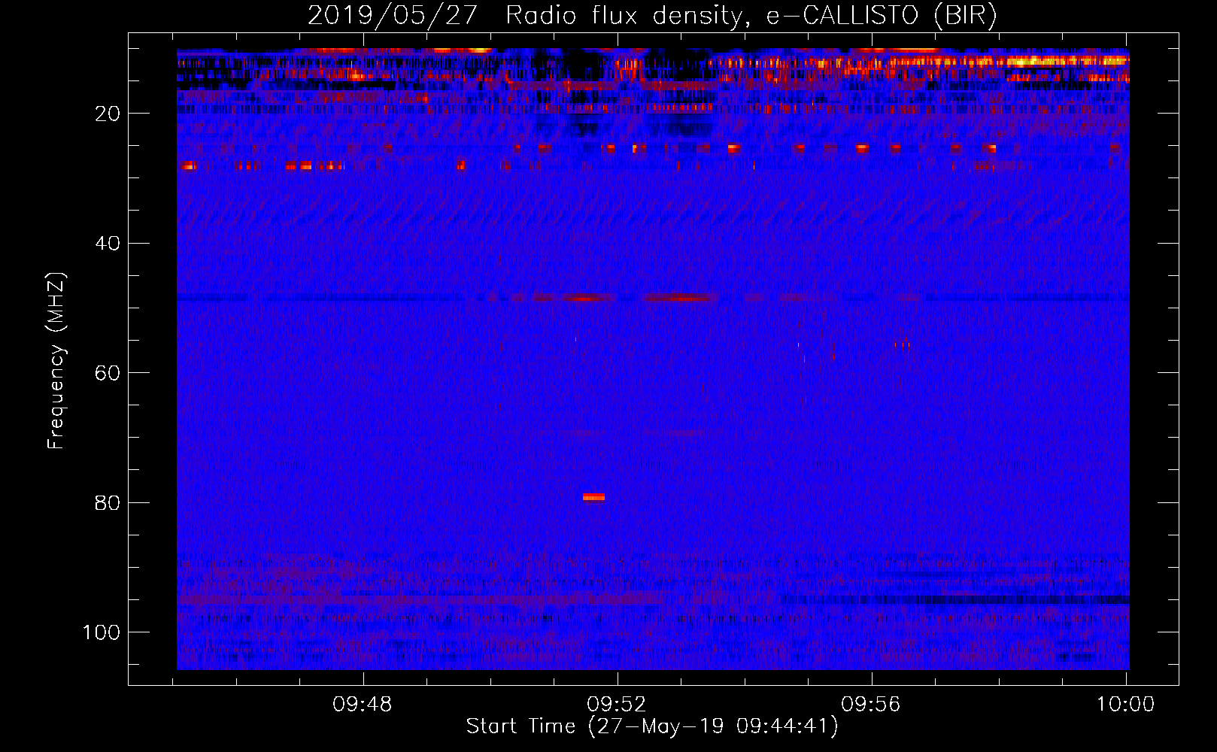Click the 100 frequency tick label
The image size is (1217, 752).
(102, 632)
